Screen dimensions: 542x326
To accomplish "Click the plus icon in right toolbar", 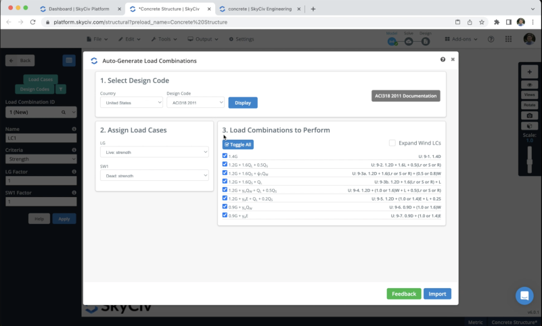I will 530,72.
